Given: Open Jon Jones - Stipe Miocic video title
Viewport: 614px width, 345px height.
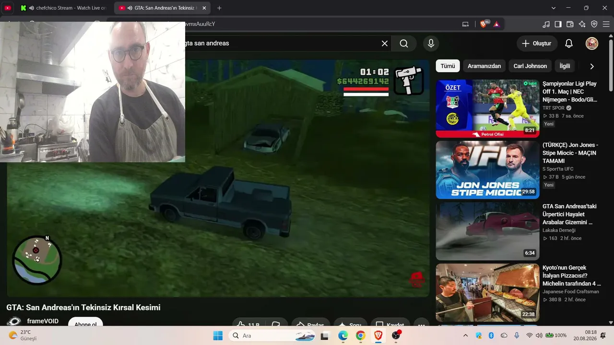Looking at the screenshot, I should (x=570, y=153).
